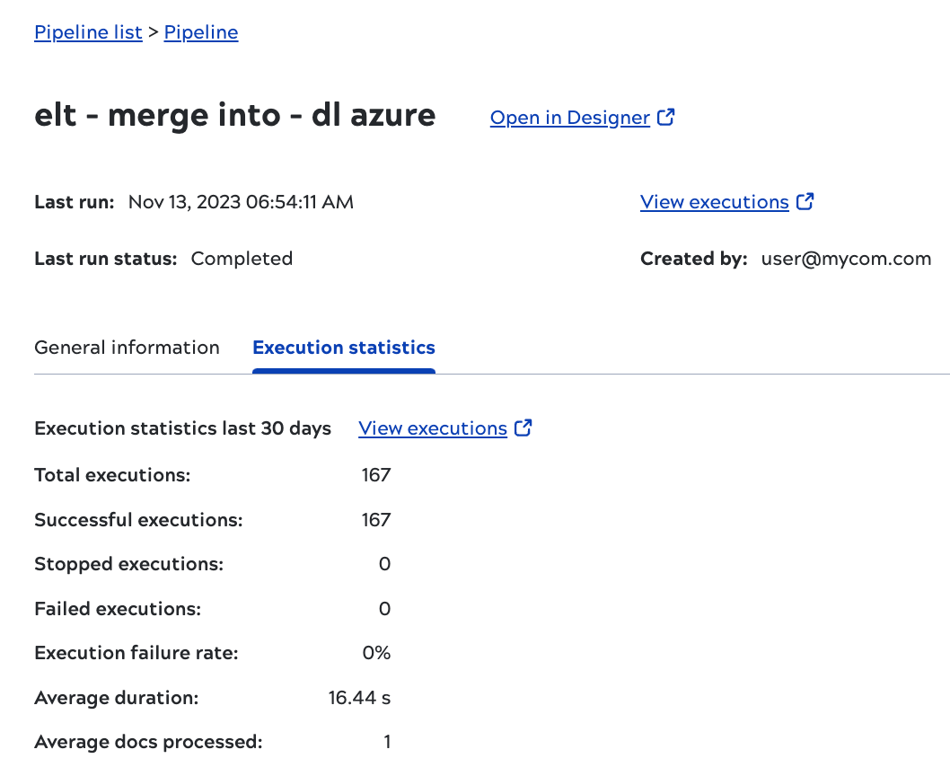Click the 'Last run:' label

pos(75,202)
